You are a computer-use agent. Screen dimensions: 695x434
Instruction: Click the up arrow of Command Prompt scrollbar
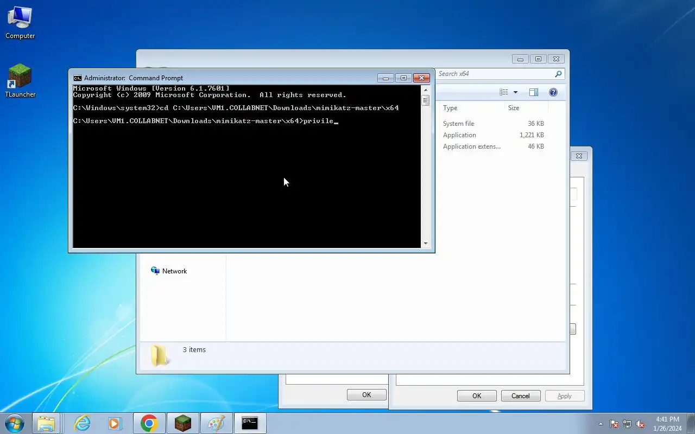tap(426, 90)
